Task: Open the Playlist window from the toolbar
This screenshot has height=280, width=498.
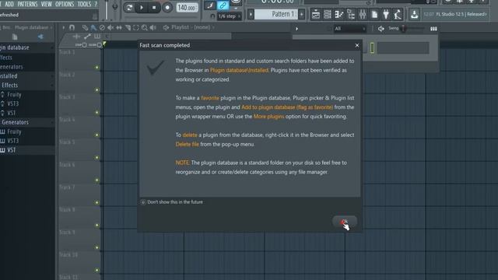Action: tap(316, 14)
